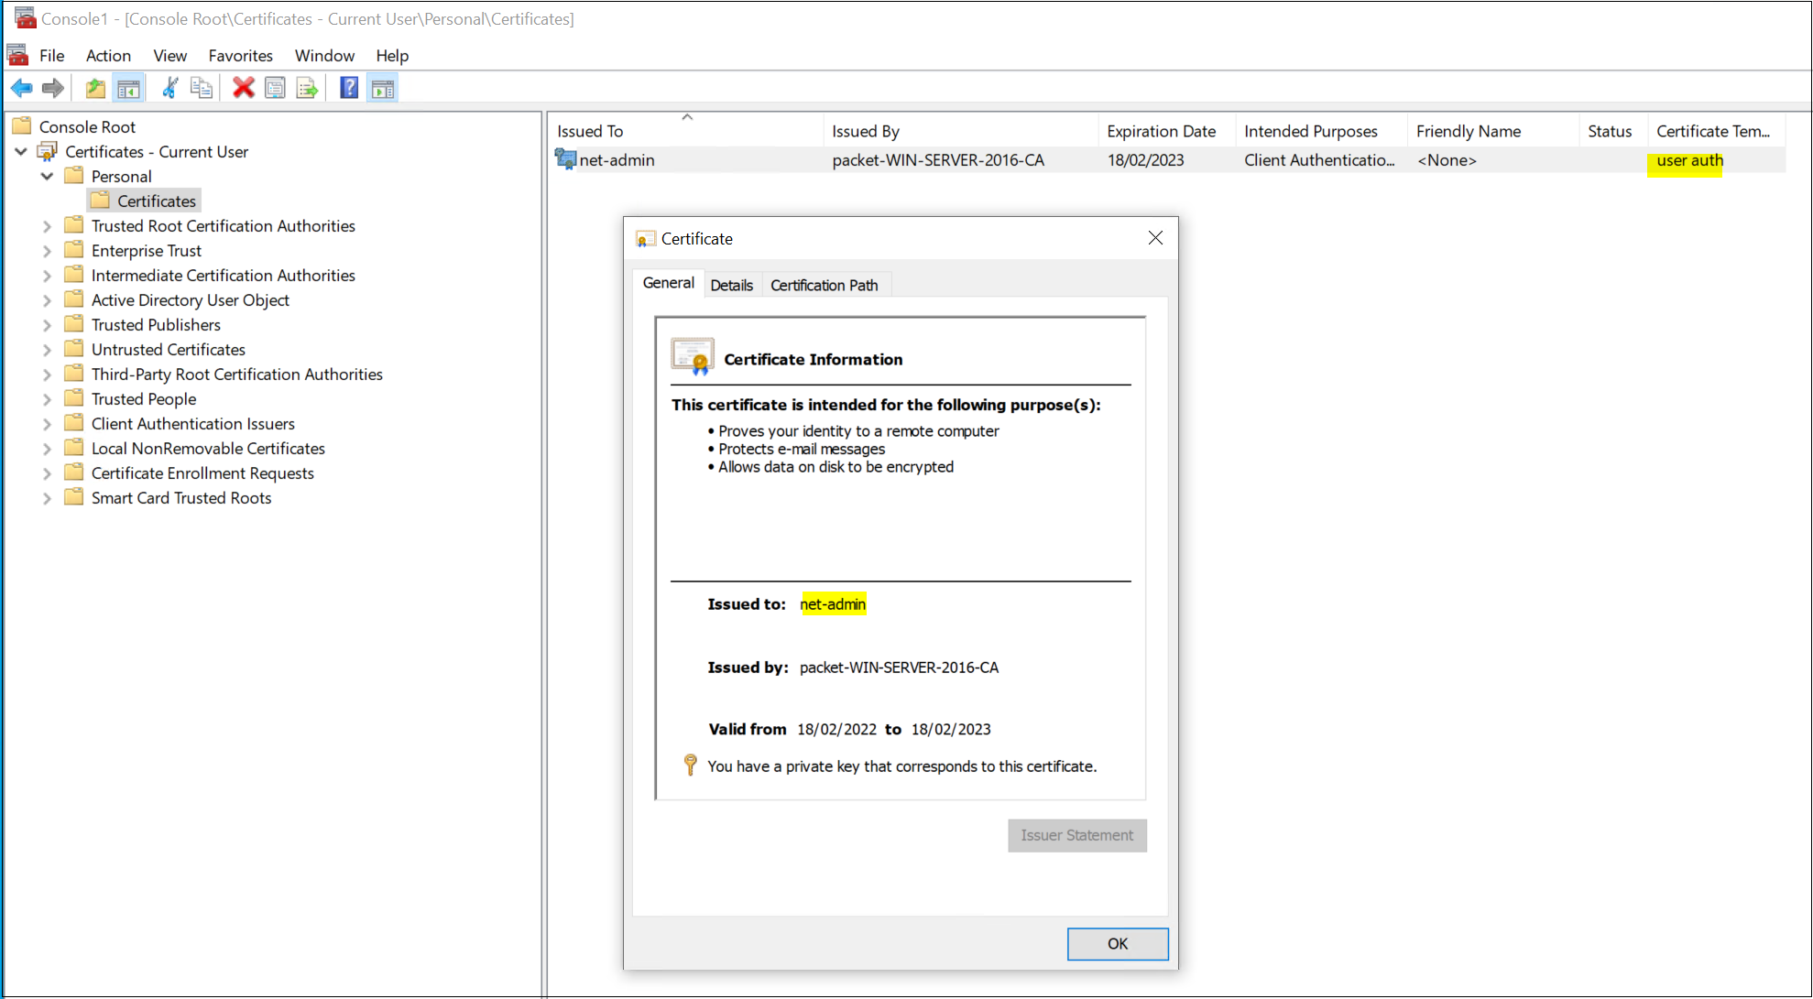Select the Cut scissors icon
Image resolution: width=1813 pixels, height=999 pixels.
pyautogui.click(x=169, y=87)
